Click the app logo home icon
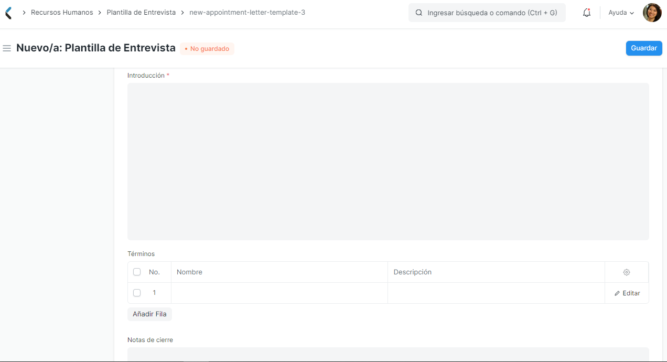This screenshot has height=362, width=667. pos(8,13)
